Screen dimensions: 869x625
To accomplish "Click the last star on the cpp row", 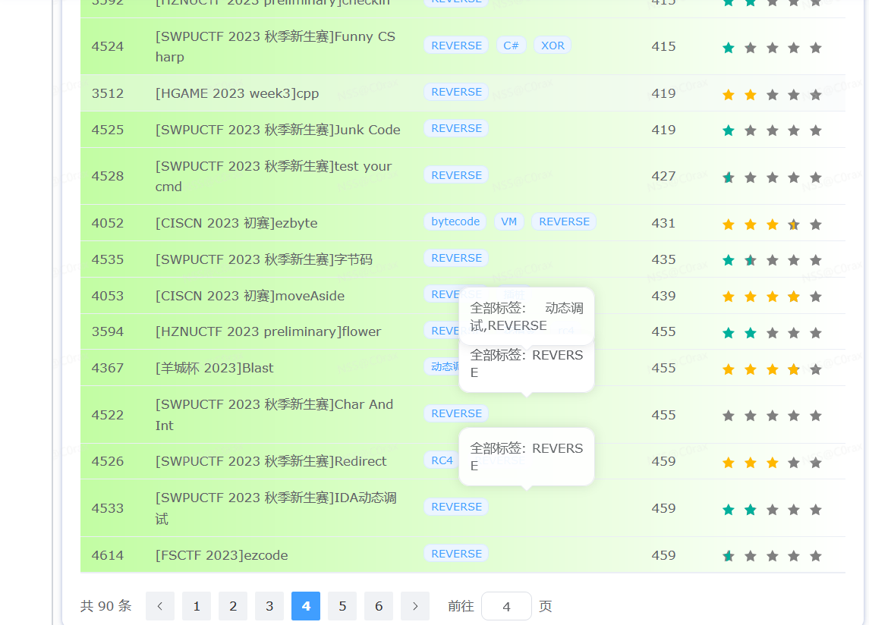I will pyautogui.click(x=815, y=95).
